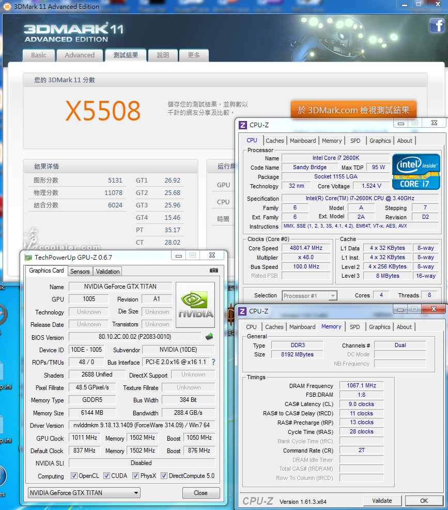The image size is (448, 510).
Task: Click the OK button in CPU-Z
Action: pos(424,501)
